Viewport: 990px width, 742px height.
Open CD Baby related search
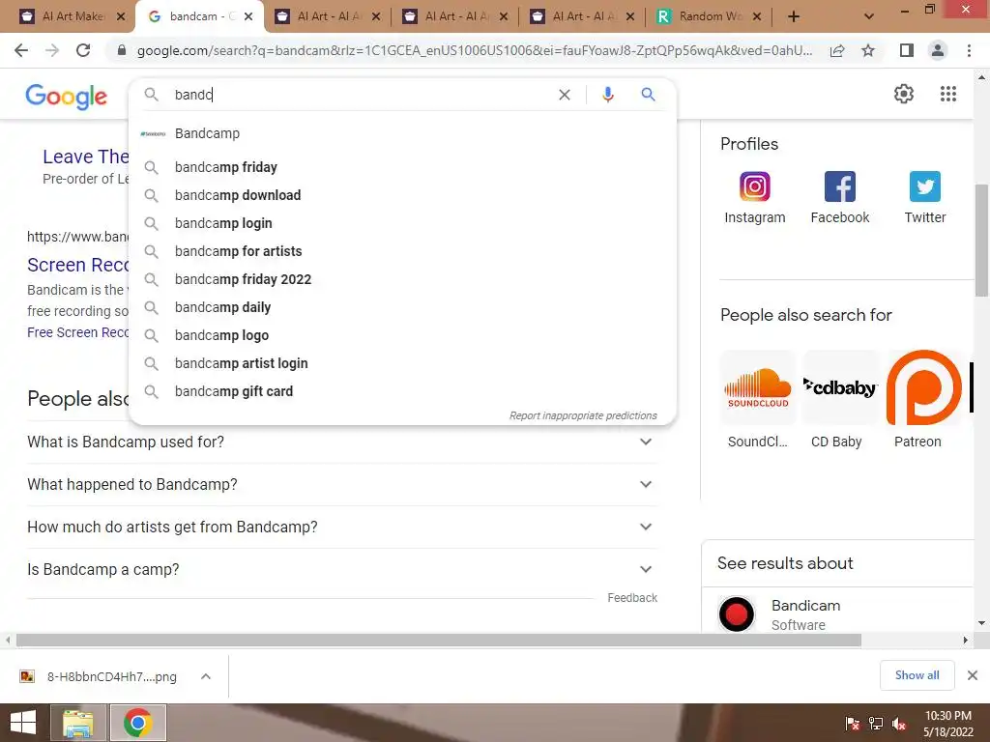point(840,399)
